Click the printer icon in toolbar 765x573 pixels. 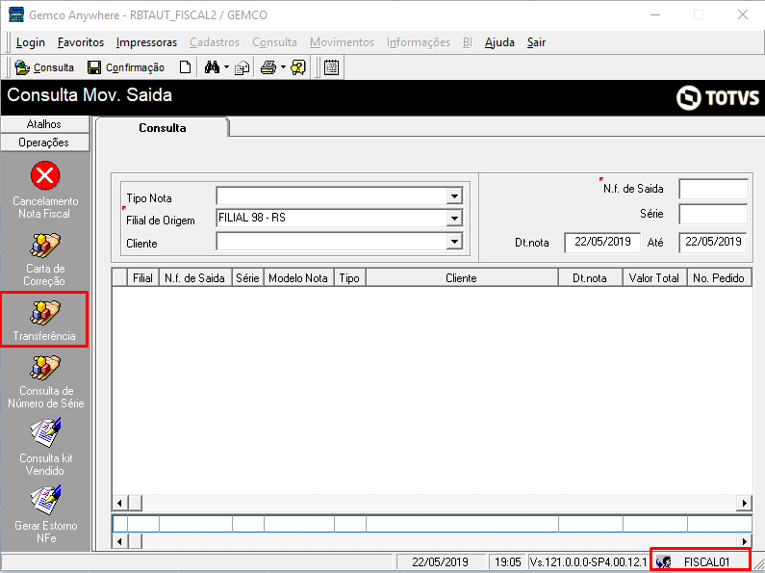(268, 67)
